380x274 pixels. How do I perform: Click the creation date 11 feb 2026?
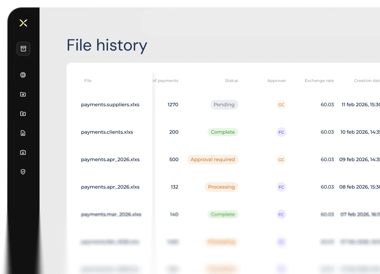pyautogui.click(x=361, y=105)
